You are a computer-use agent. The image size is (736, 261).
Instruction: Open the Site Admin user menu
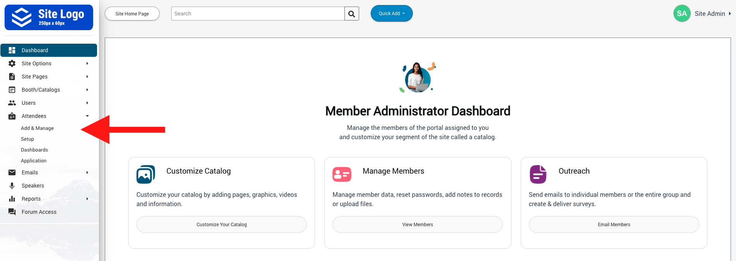click(x=703, y=14)
